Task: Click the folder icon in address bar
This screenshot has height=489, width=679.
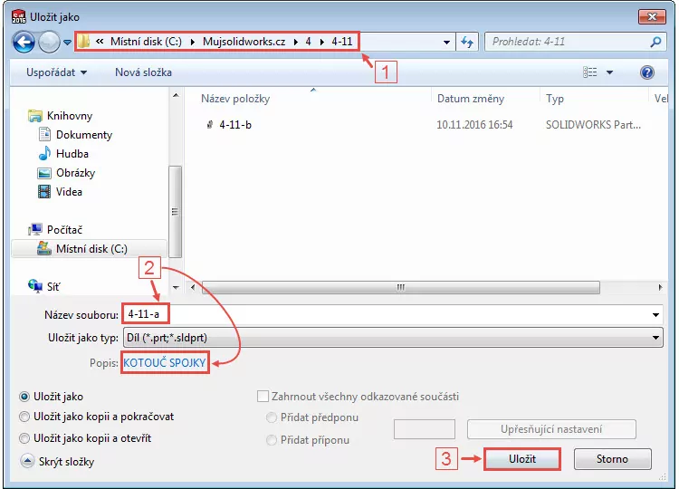Action: 83,42
